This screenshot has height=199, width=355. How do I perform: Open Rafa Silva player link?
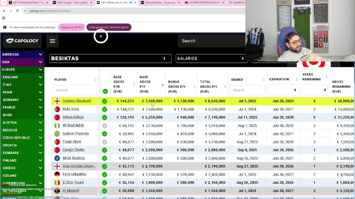71,109
